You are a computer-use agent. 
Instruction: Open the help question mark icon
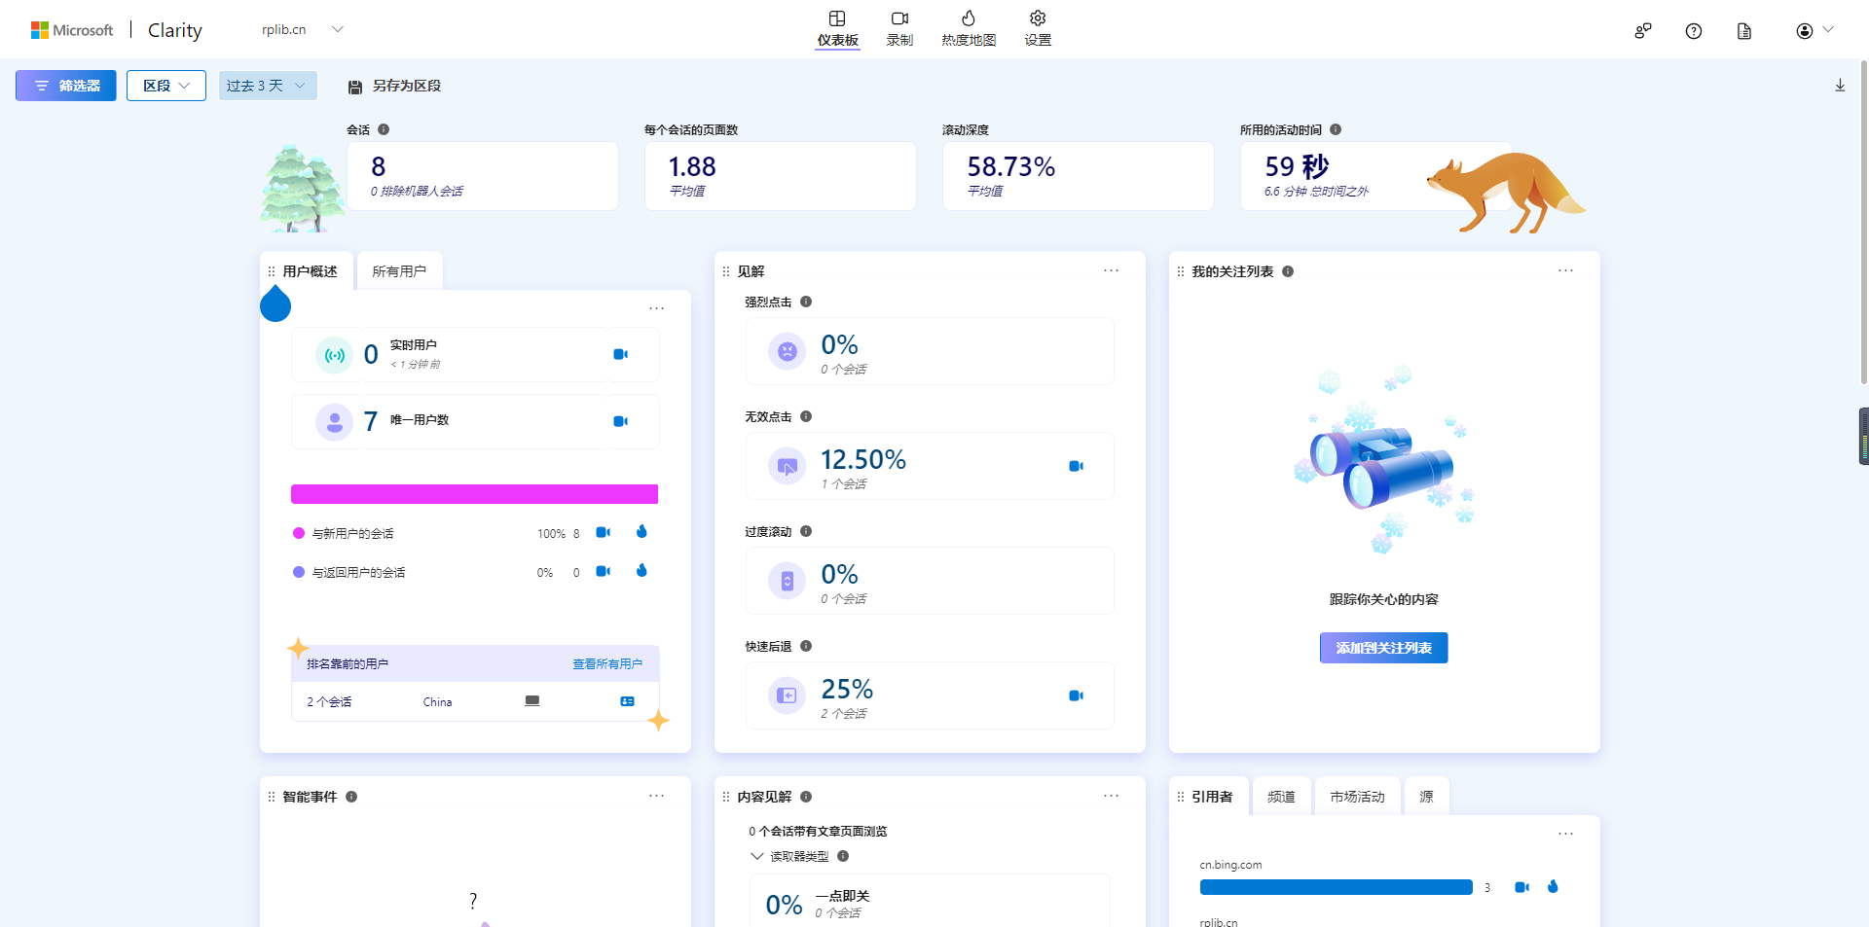1693,31
